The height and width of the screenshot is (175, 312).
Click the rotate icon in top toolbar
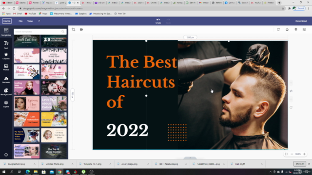click(x=278, y=29)
